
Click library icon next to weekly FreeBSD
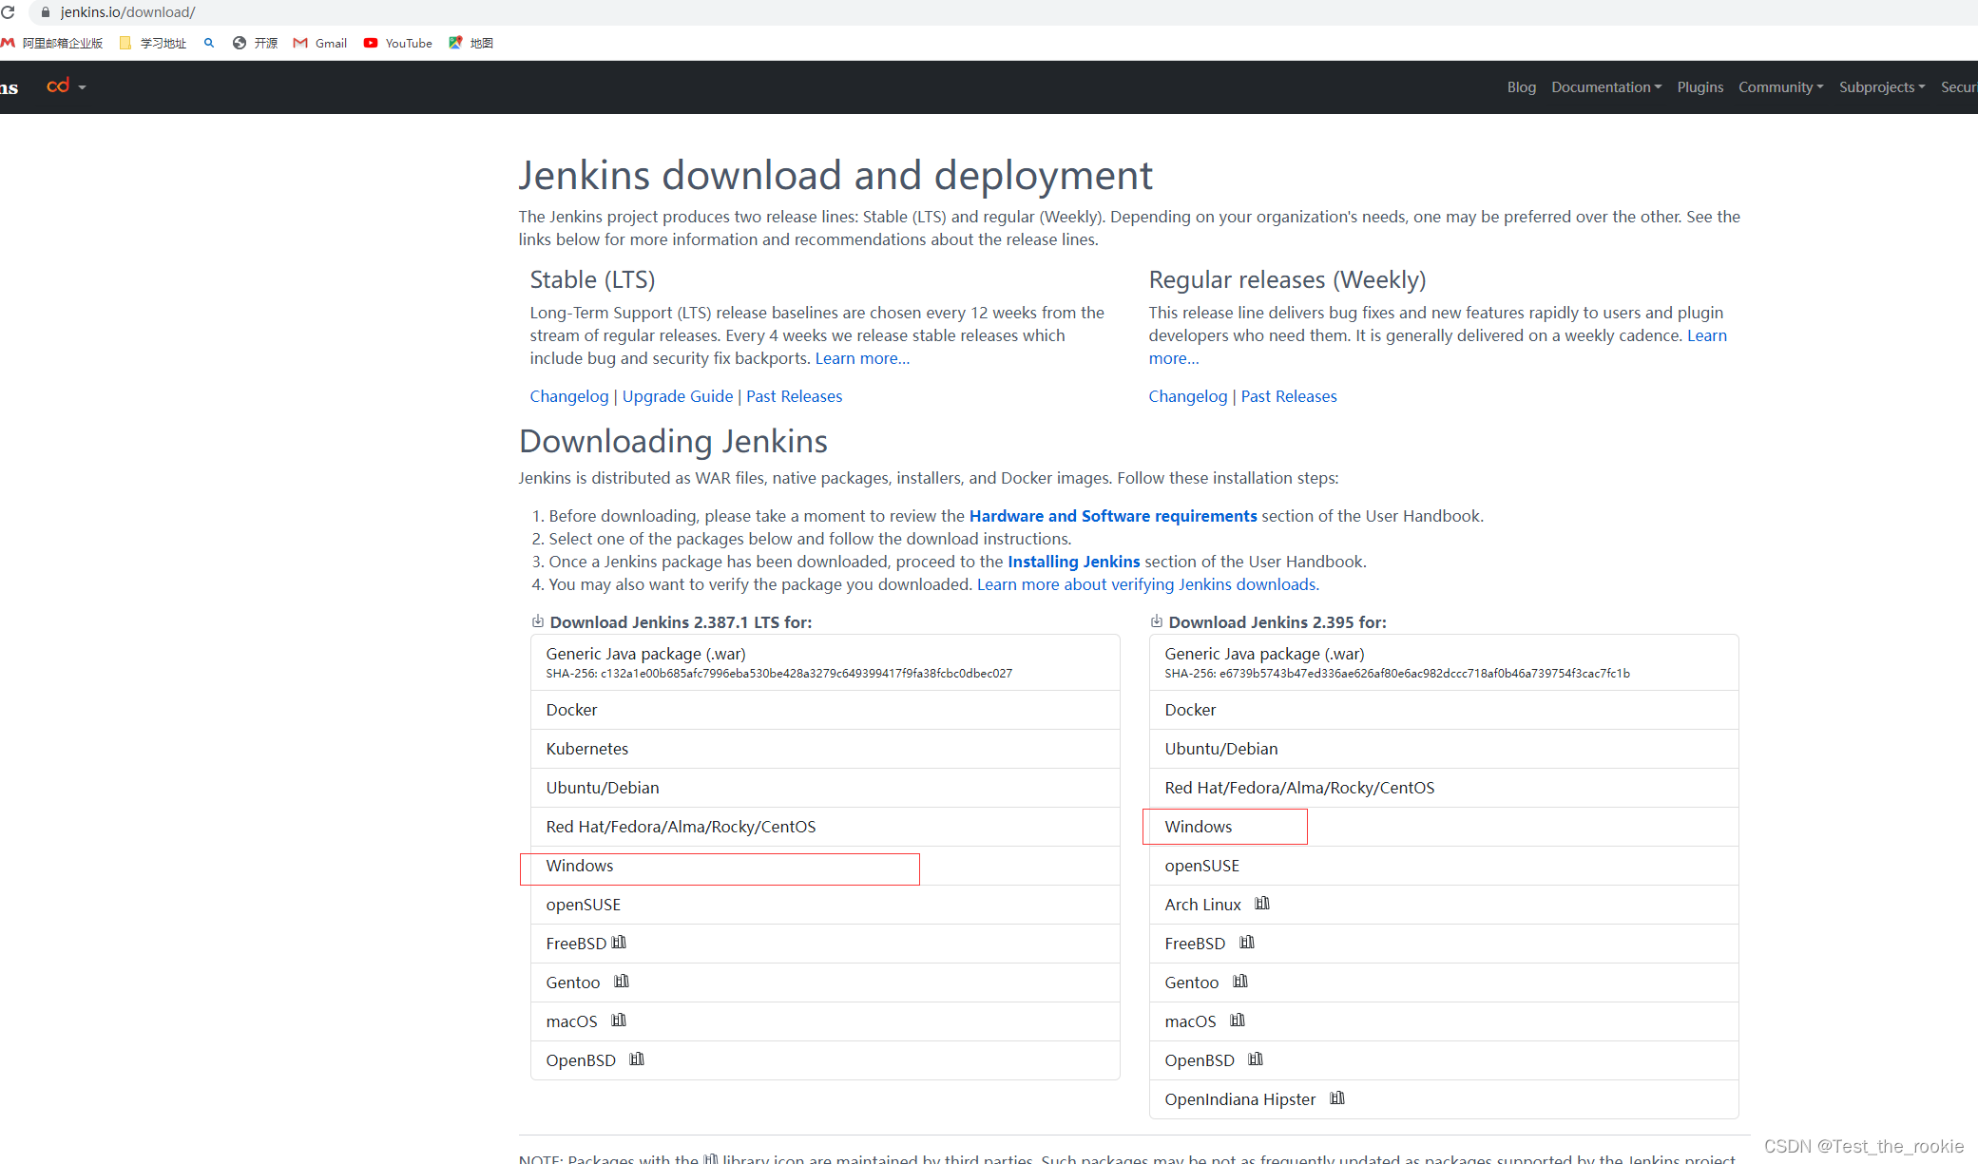pos(1247,943)
